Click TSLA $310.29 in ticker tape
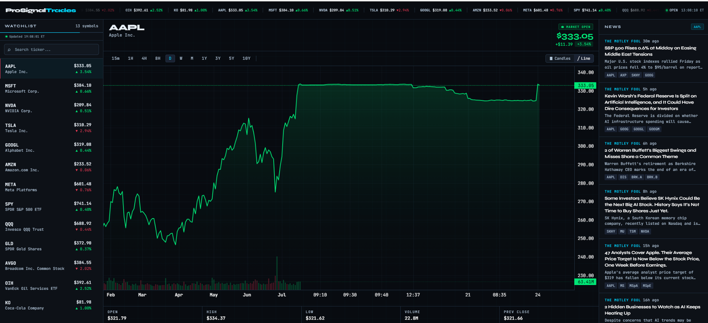This screenshot has width=708, height=323. 389,10
